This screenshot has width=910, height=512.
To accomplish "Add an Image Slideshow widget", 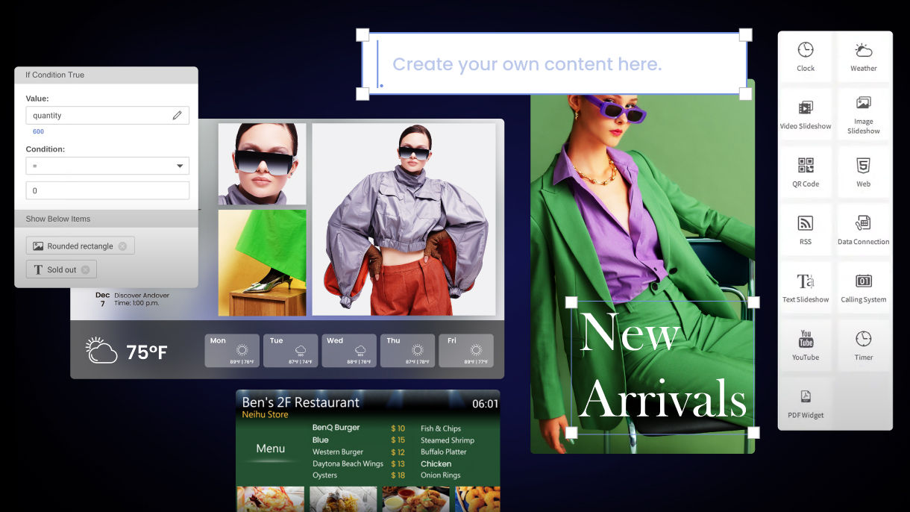I will (863, 113).
